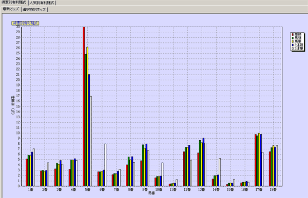
Task: Click the x-axis label 3番
Action: pyautogui.click(x=59, y=190)
